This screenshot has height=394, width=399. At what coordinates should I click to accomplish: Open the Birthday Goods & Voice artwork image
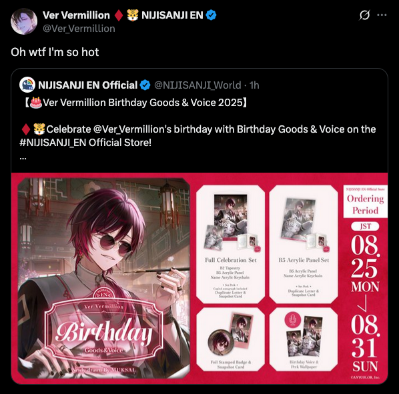click(104, 279)
